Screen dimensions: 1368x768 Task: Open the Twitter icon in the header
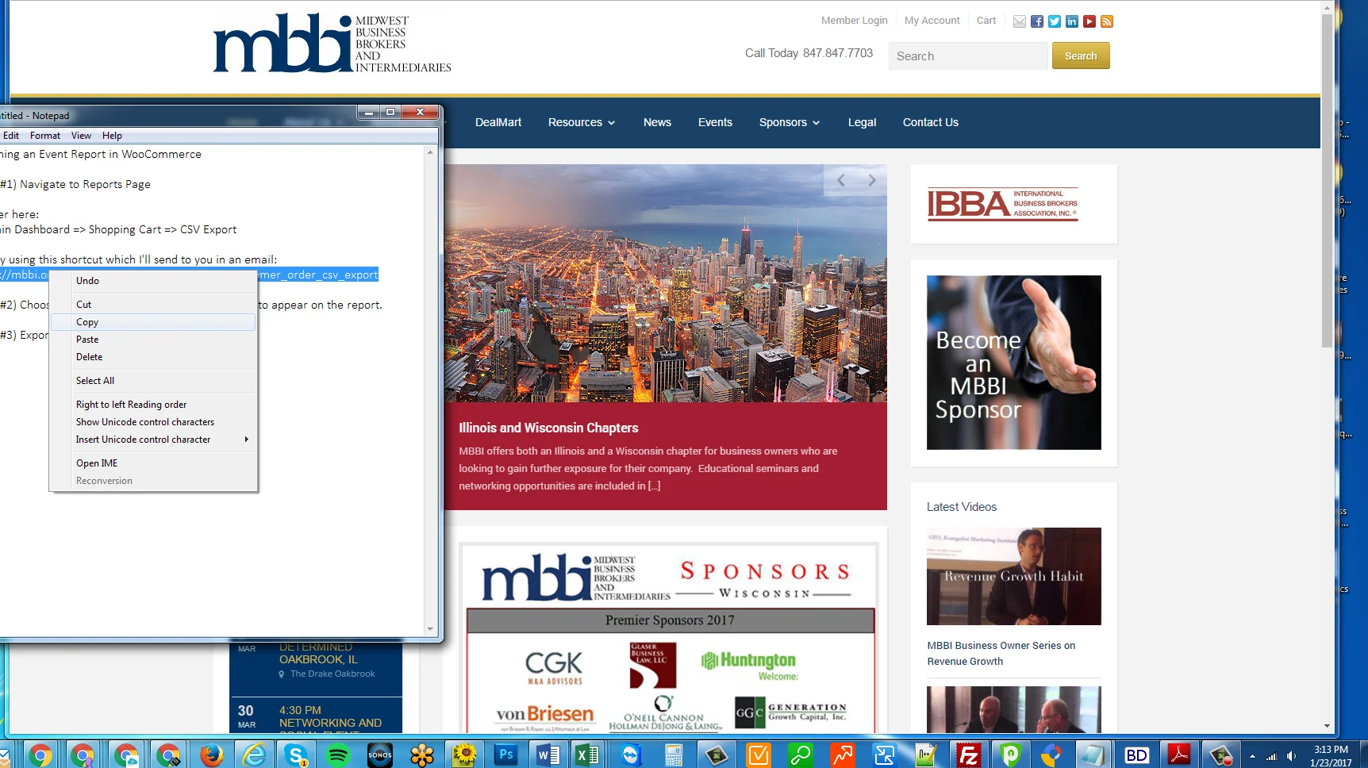pos(1055,21)
